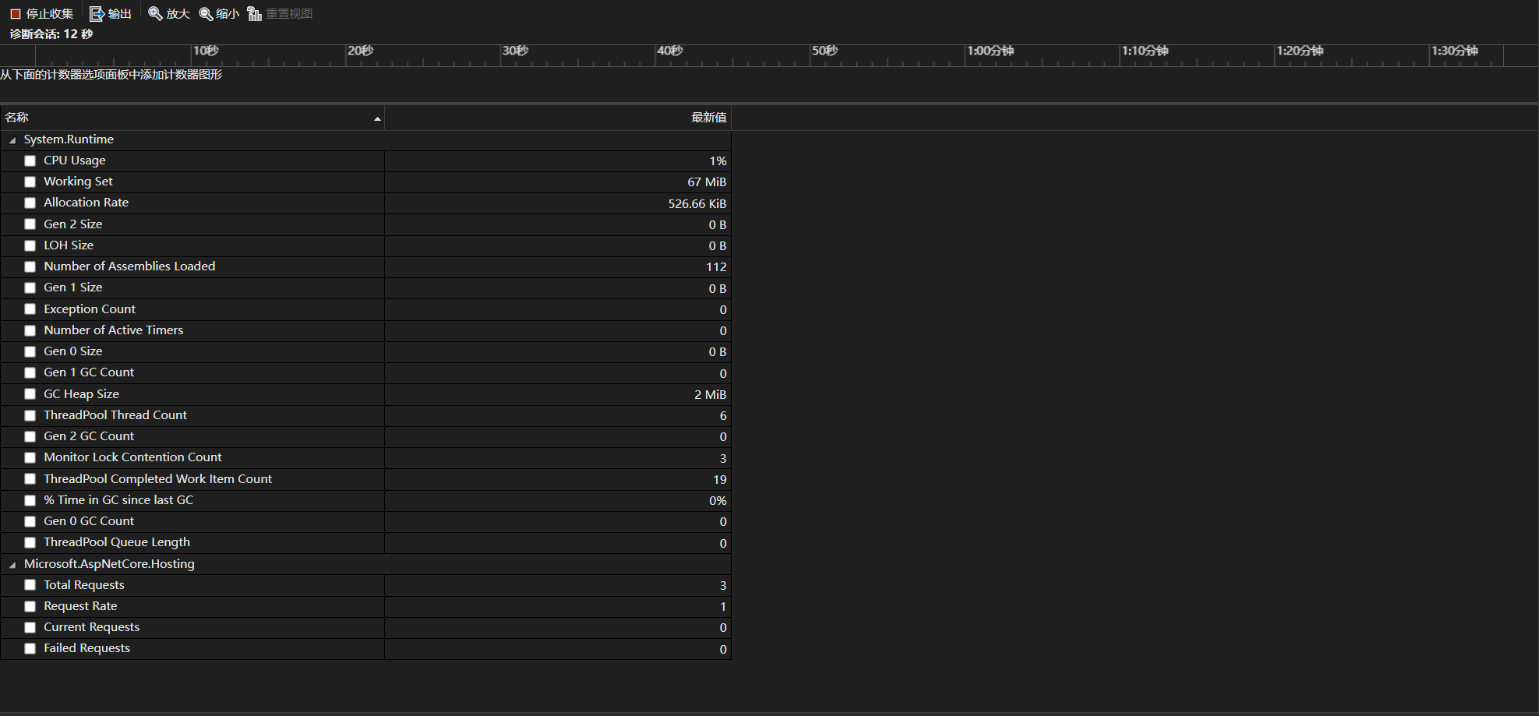Sort by the 名称 column header

192,118
